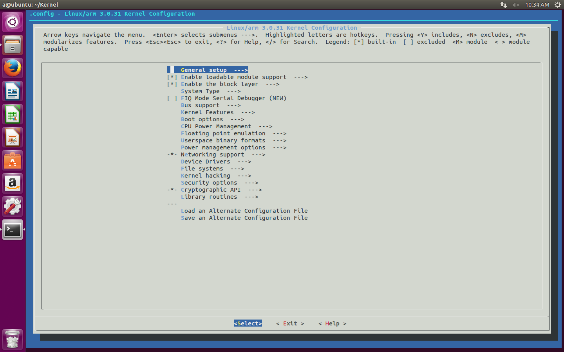Open System Settings wrench icon

13,207
